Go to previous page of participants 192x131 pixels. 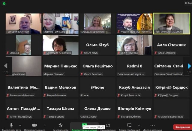pos(5,66)
